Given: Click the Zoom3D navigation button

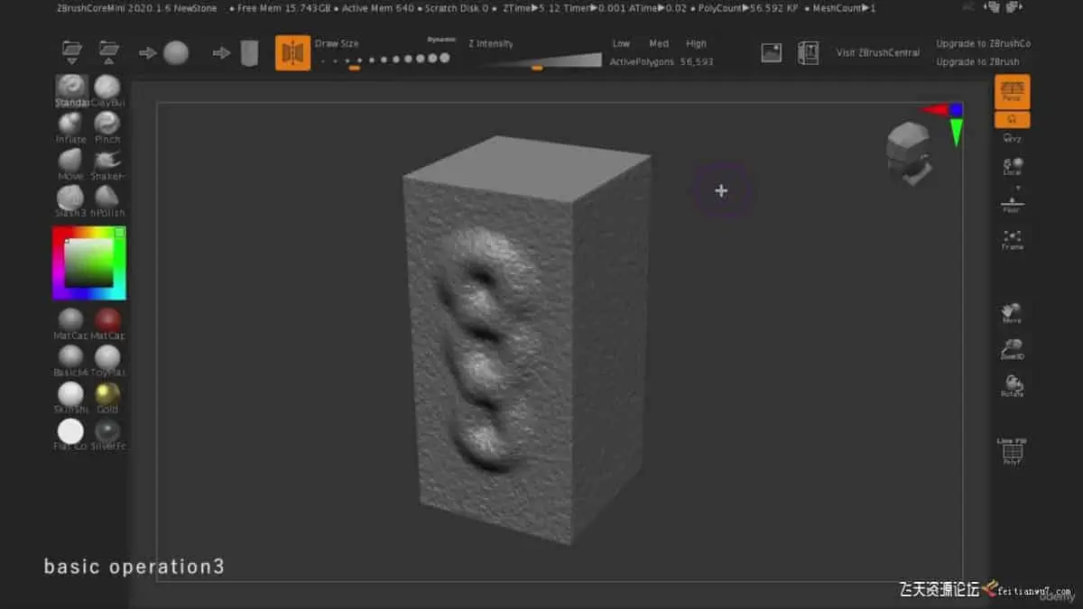Looking at the screenshot, I should coord(1013,350).
